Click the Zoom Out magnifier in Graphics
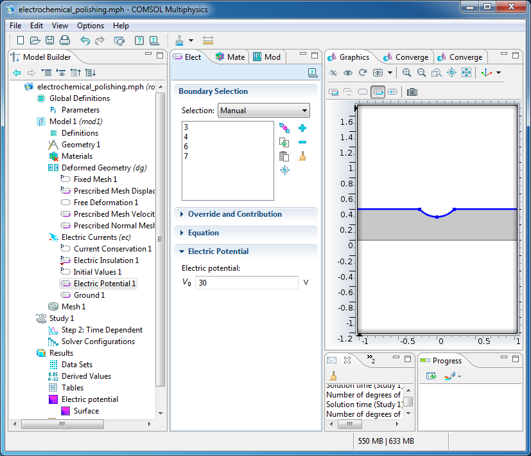Image resolution: width=531 pixels, height=456 pixels. click(421, 73)
